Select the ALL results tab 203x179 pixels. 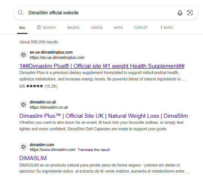[22, 28]
